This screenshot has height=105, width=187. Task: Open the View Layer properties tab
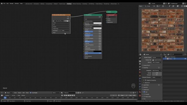coord(140,67)
